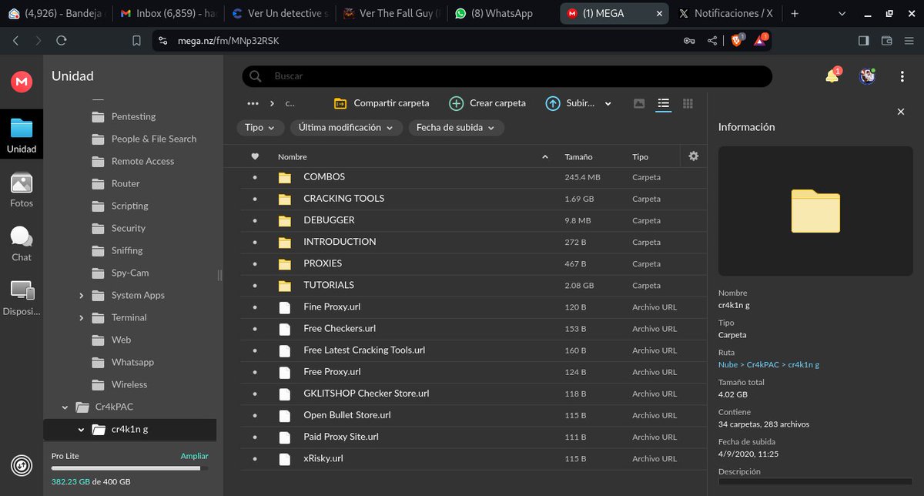The width and height of the screenshot is (924, 496).
Task: Toggle favorite dot for CRACKING TOOLS
Action: (x=255, y=199)
